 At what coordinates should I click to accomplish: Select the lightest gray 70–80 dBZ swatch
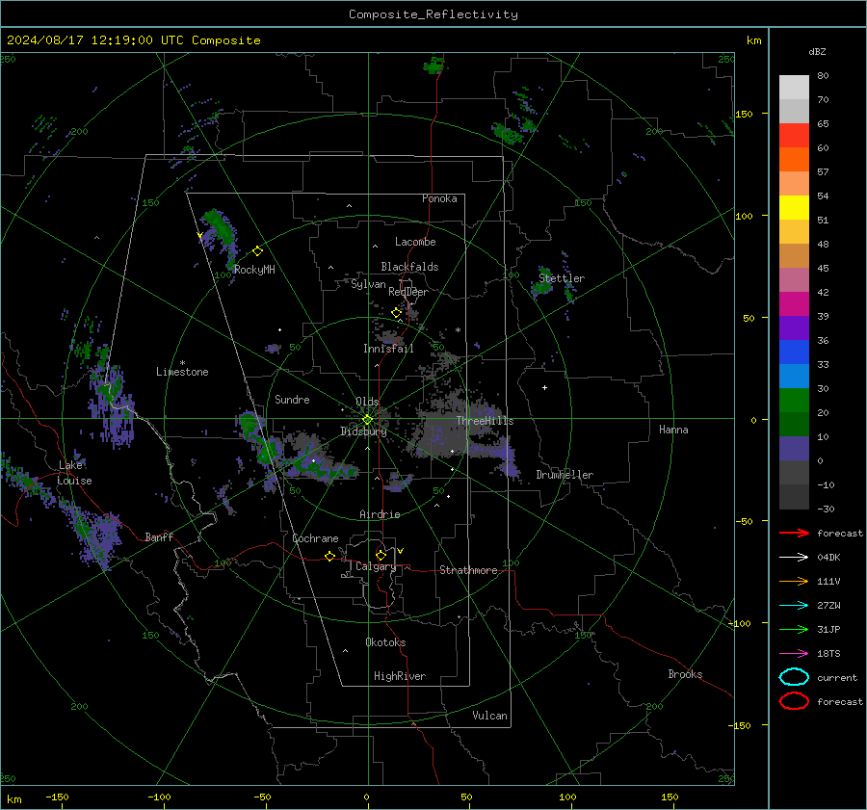pyautogui.click(x=794, y=88)
